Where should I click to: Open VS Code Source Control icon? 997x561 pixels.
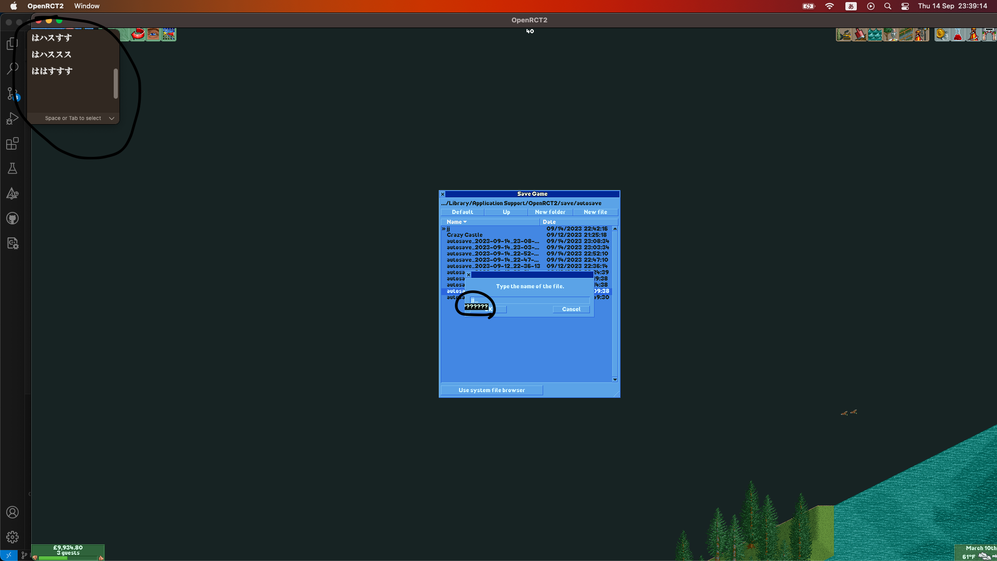coord(12,94)
